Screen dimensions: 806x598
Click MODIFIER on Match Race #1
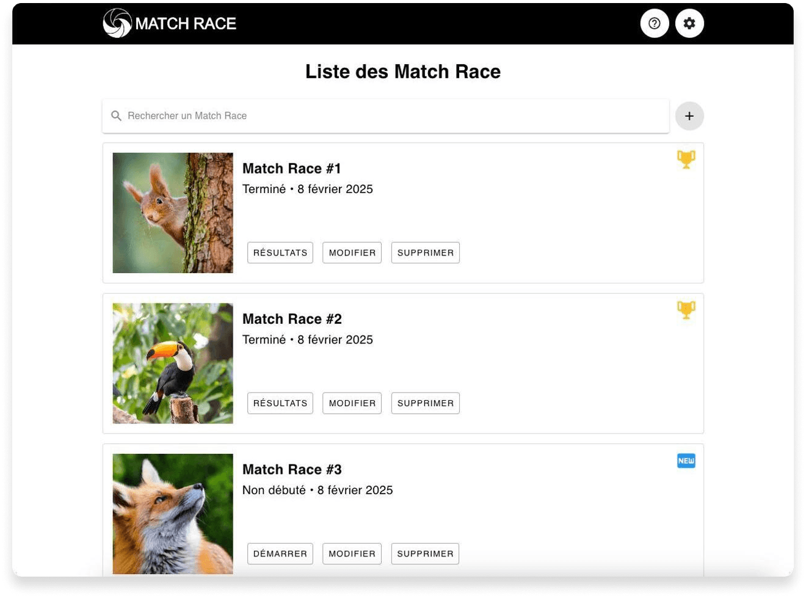(x=352, y=252)
